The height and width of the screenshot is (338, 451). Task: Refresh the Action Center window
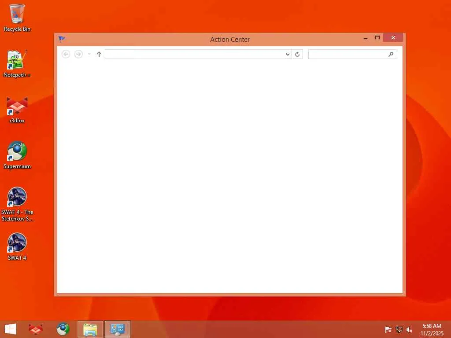297,54
